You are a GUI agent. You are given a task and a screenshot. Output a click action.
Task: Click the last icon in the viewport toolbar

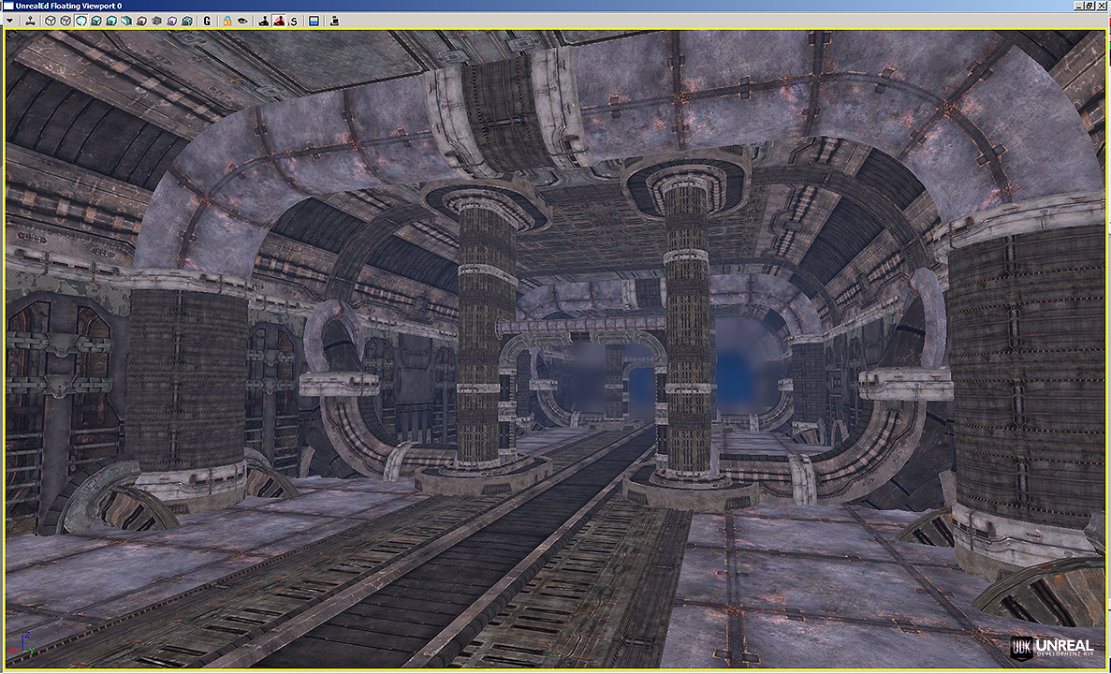334,22
